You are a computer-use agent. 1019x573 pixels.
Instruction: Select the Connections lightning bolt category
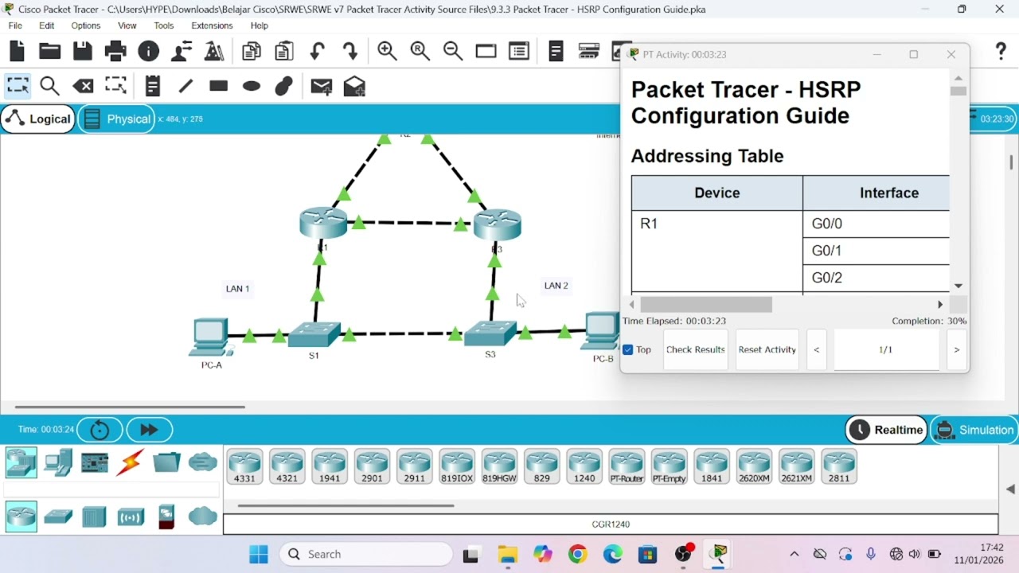click(x=130, y=462)
